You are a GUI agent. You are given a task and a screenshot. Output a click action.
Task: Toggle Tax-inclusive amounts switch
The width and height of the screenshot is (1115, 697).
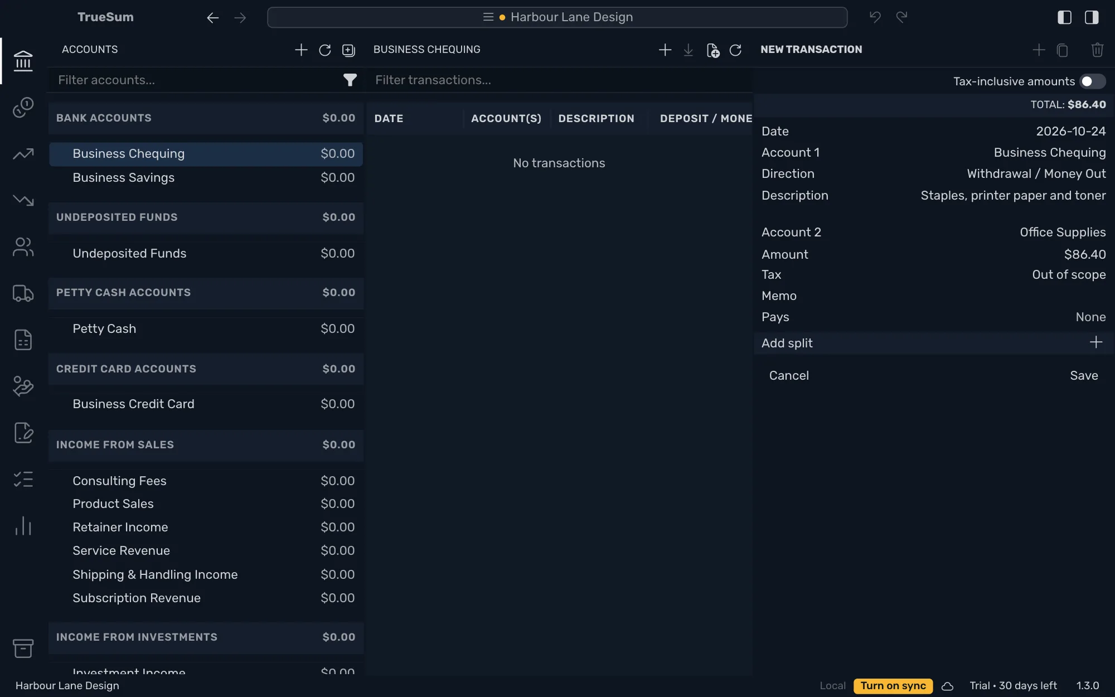tap(1092, 81)
